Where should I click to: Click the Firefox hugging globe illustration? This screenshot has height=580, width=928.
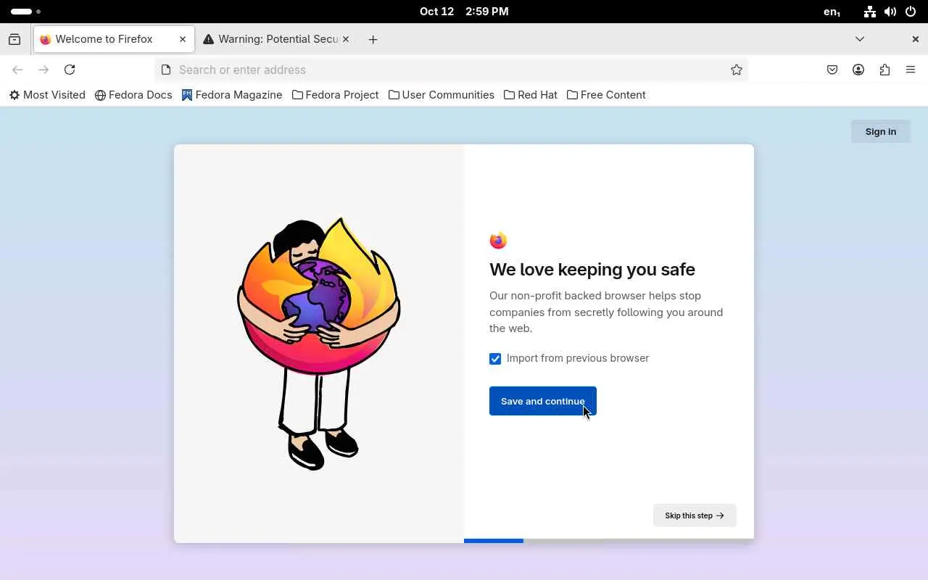coord(319,344)
